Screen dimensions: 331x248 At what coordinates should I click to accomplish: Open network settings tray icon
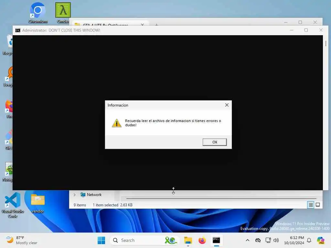click(x=268, y=240)
